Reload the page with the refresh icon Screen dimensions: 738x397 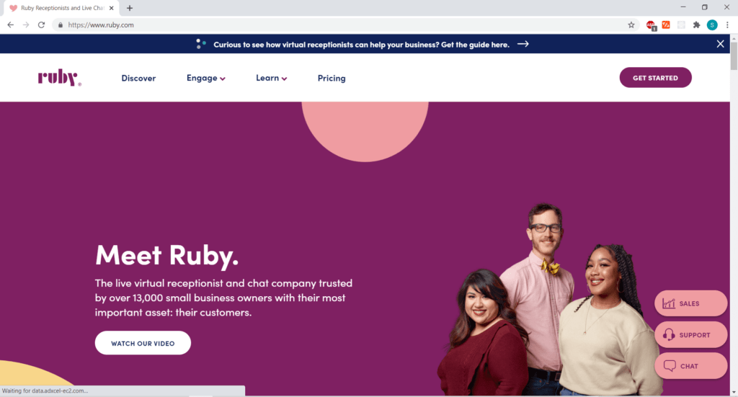[x=41, y=25]
